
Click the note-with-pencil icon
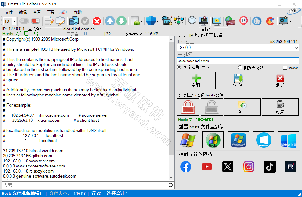(60, 21)
